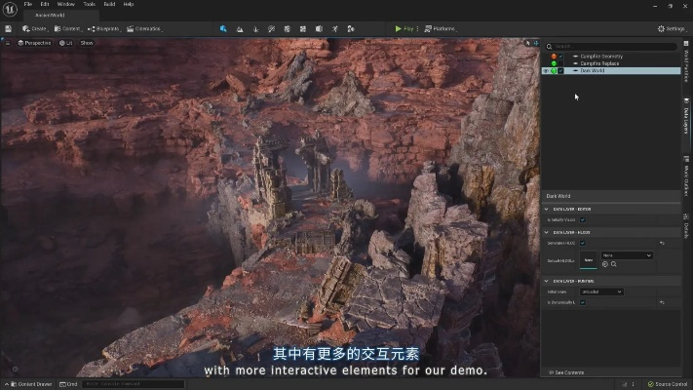Click the Show flags button
The height and width of the screenshot is (390, 693).
pyautogui.click(x=87, y=43)
